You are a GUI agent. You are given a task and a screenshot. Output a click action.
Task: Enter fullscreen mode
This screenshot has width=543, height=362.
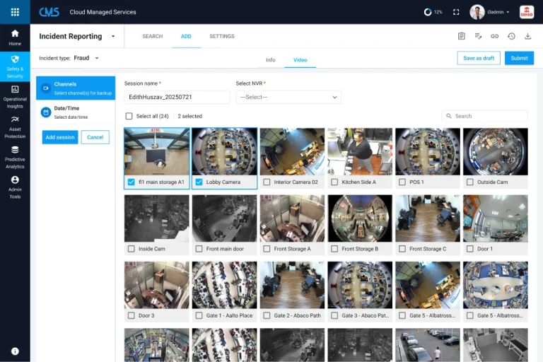click(x=456, y=12)
